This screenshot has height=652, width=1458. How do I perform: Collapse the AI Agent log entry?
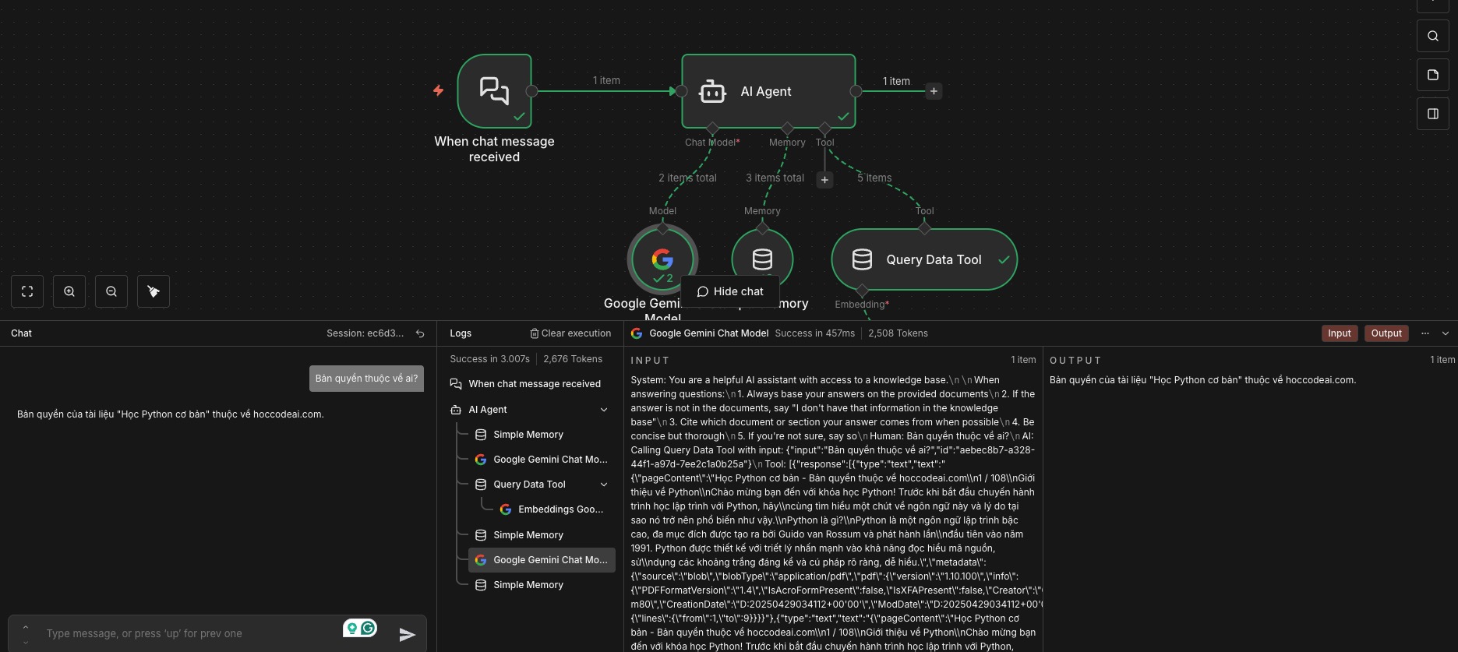(x=604, y=410)
